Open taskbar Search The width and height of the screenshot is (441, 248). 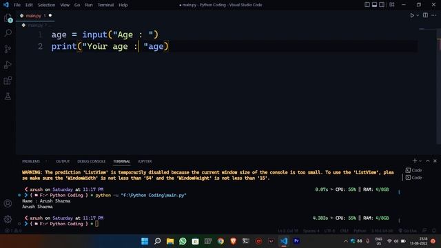click(x=158, y=241)
